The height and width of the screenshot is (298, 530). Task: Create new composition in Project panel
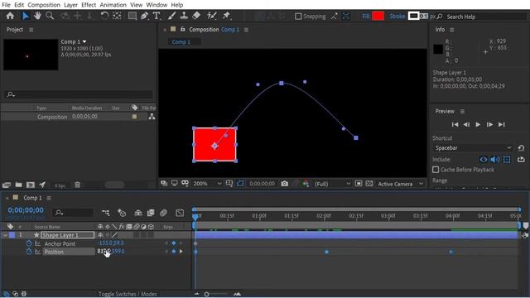pos(31,185)
